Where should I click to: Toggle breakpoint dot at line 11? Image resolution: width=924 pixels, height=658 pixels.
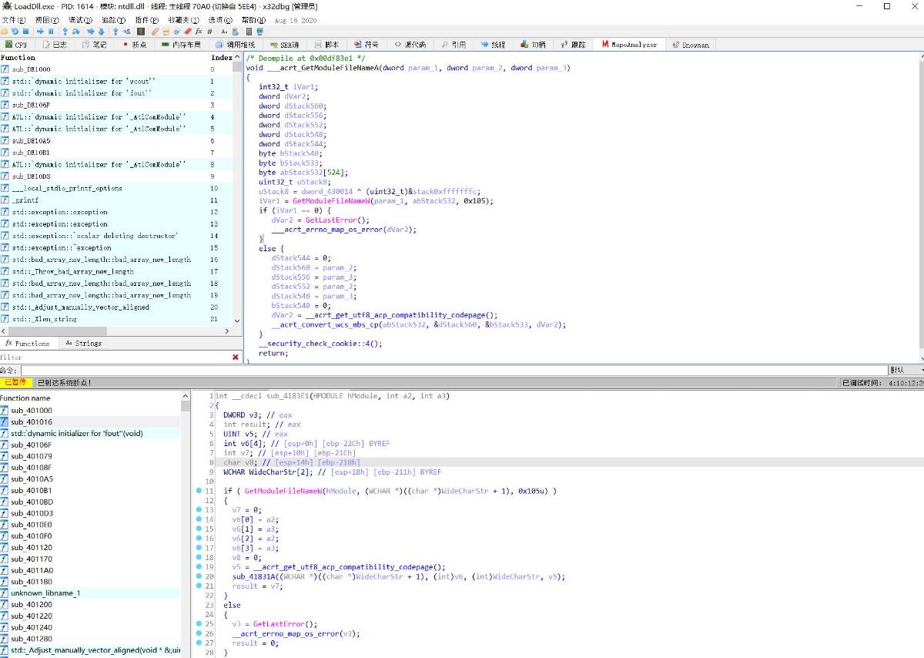click(199, 491)
